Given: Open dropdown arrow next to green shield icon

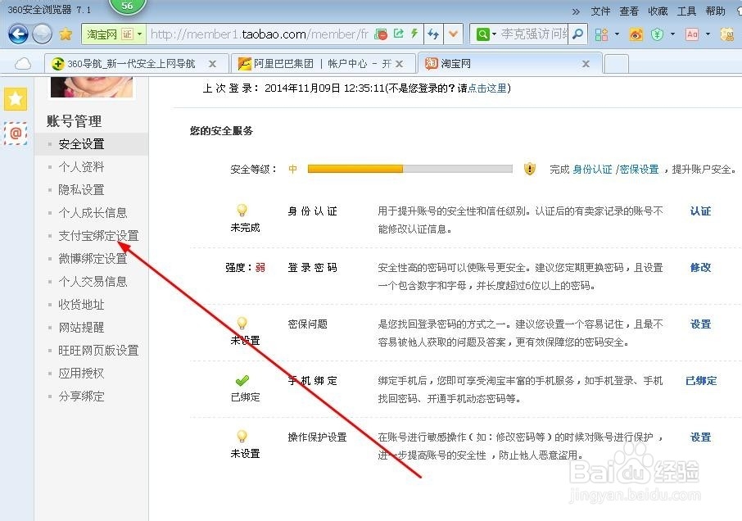Looking at the screenshot, I should pos(672,34).
